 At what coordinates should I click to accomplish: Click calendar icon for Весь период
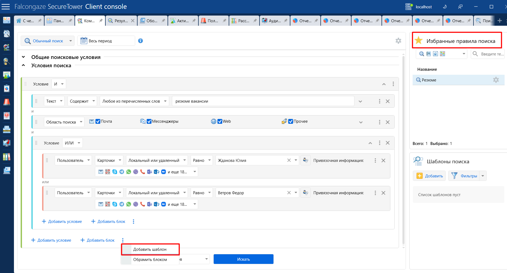[84, 41]
